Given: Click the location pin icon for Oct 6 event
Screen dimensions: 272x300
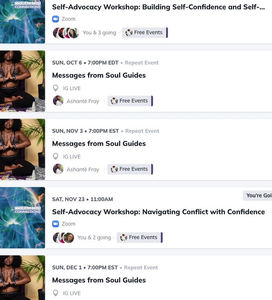Looking at the screenshot, I should click(x=55, y=88).
